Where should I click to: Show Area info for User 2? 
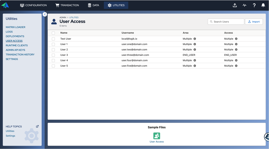[195, 49]
